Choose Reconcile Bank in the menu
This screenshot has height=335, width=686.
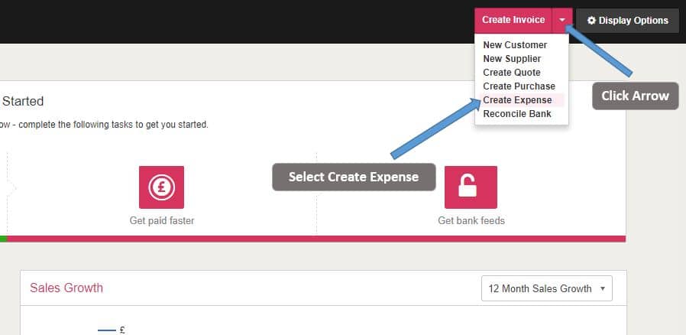(517, 114)
